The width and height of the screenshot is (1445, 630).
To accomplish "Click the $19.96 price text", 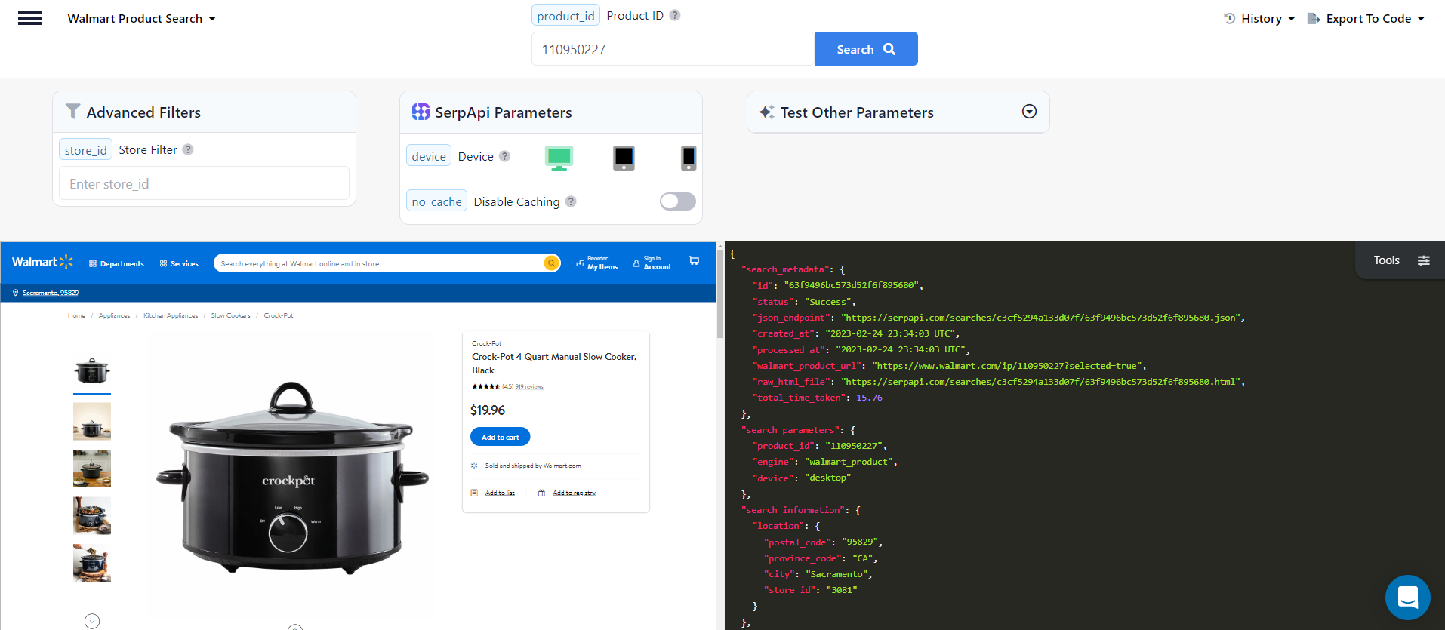I will 488,410.
